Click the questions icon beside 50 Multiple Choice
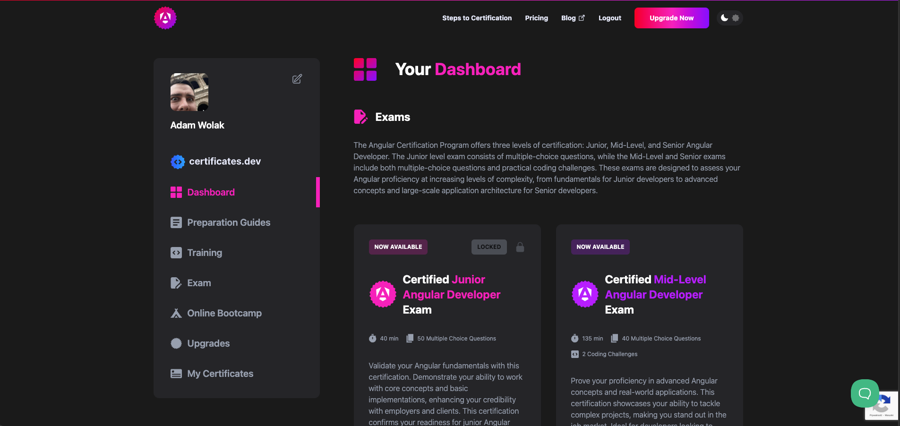Viewport: 900px width, 426px height. tap(410, 338)
